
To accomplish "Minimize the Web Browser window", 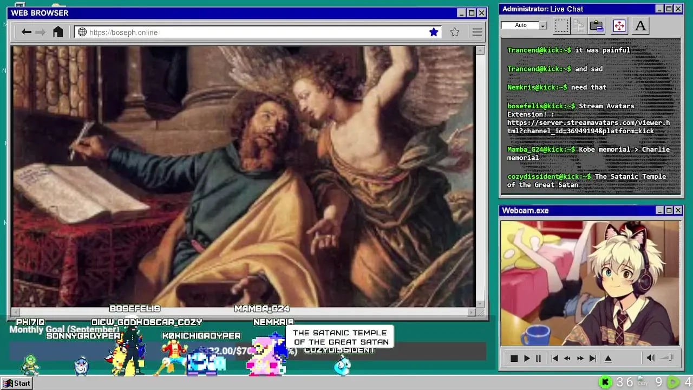I will pyautogui.click(x=461, y=13).
